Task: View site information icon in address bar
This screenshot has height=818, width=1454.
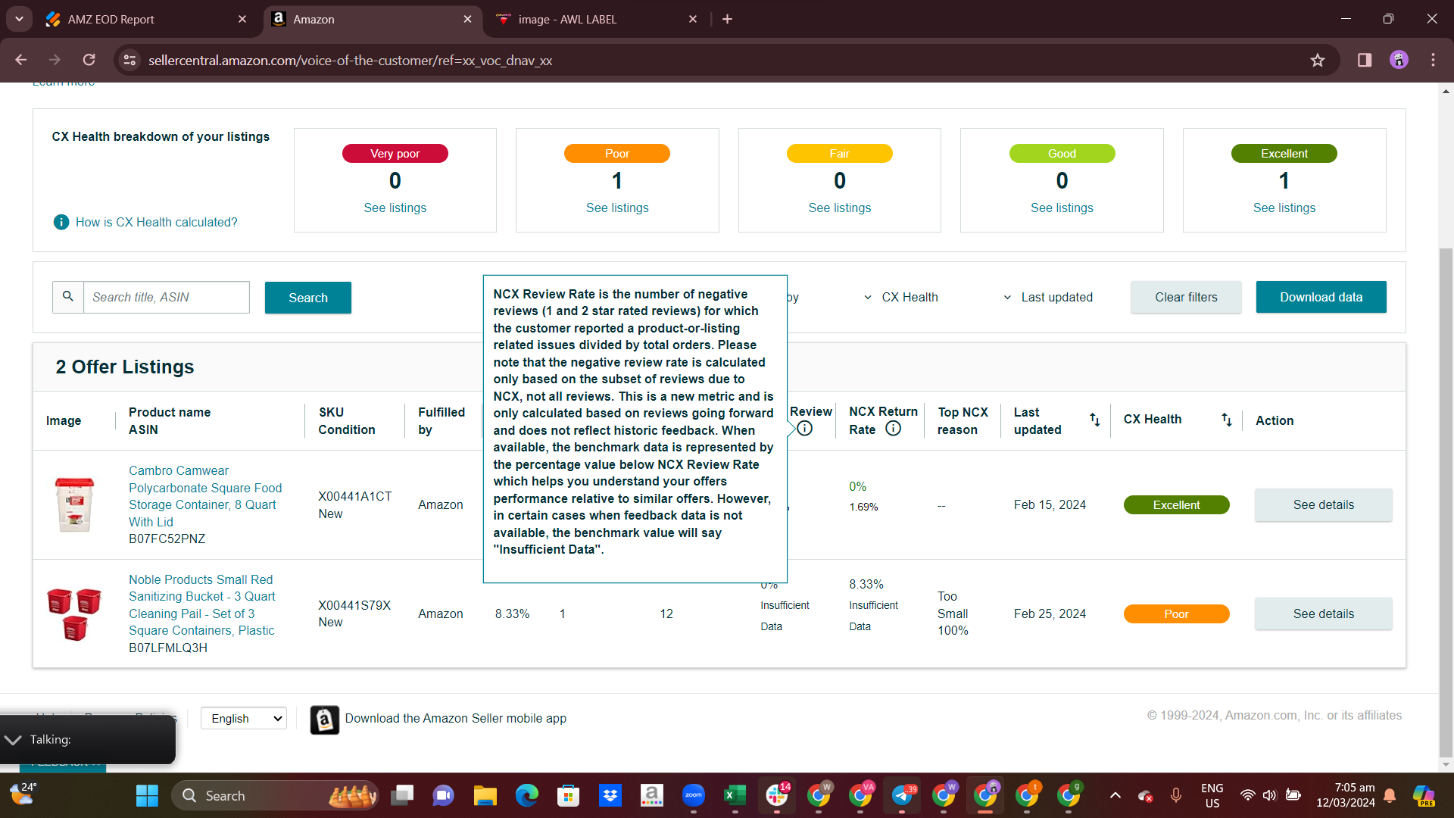Action: pos(130,60)
